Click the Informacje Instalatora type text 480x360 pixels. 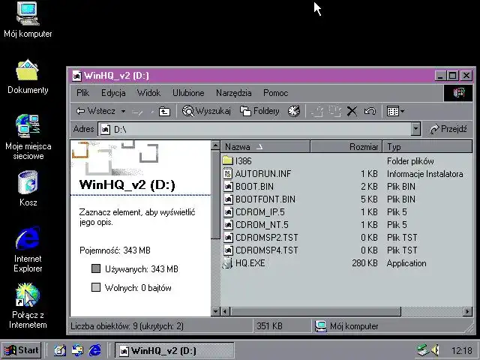(x=425, y=174)
